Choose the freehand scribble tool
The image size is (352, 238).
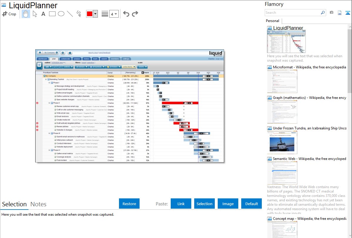coord(79,14)
